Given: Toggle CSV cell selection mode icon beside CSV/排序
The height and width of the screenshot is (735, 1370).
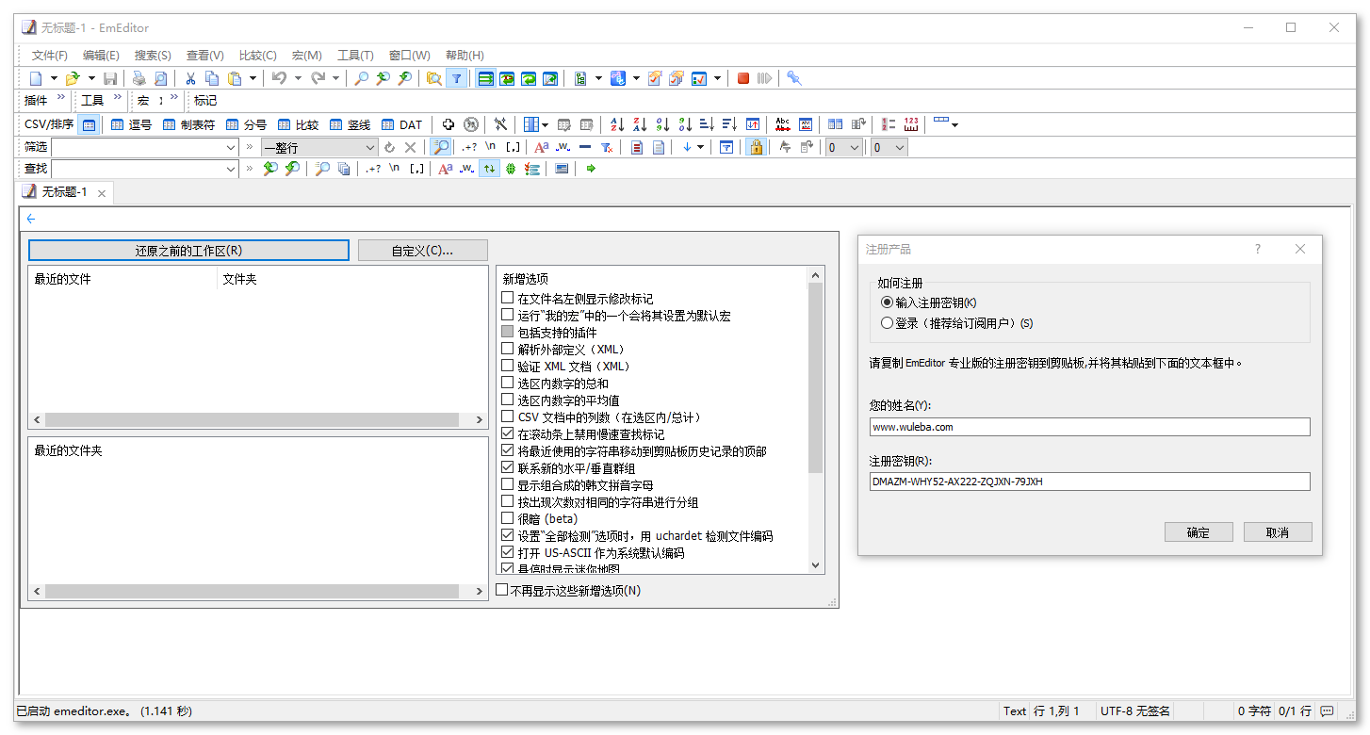Looking at the screenshot, I should point(88,124).
